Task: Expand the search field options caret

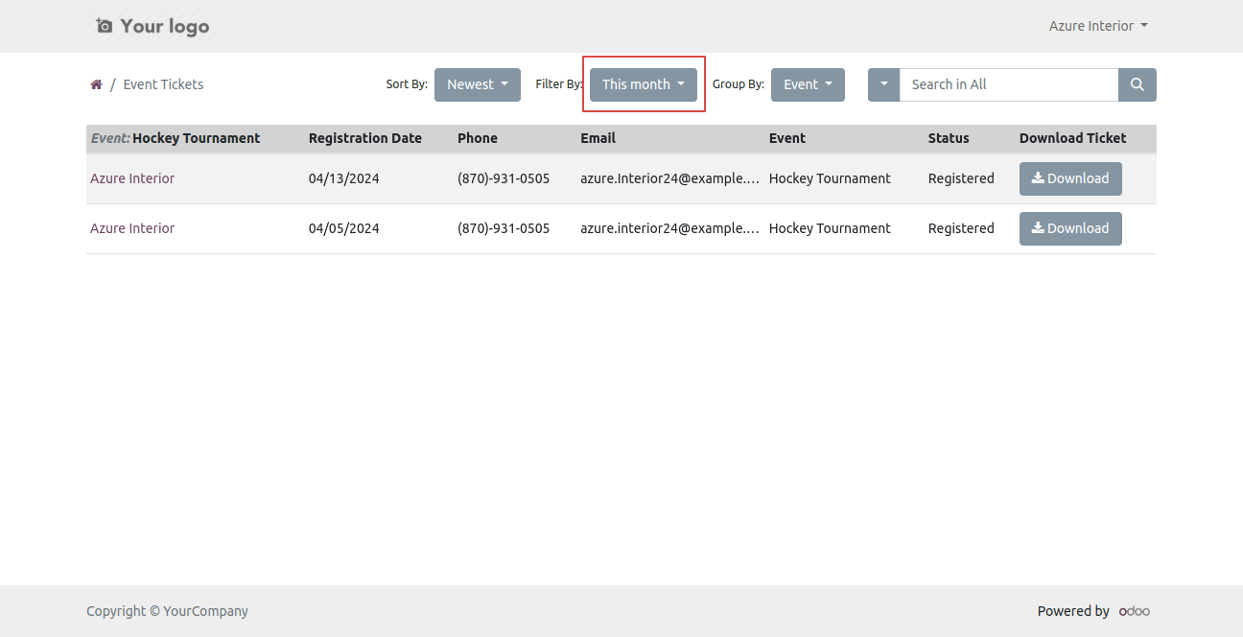Action: [883, 84]
